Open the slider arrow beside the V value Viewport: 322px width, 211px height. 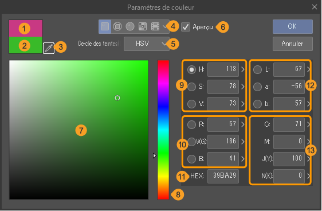243,104
